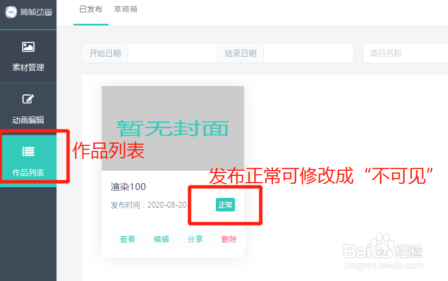The width and height of the screenshot is (448, 281).
Task: Click the 结束日期 date input field
Action: (308, 53)
